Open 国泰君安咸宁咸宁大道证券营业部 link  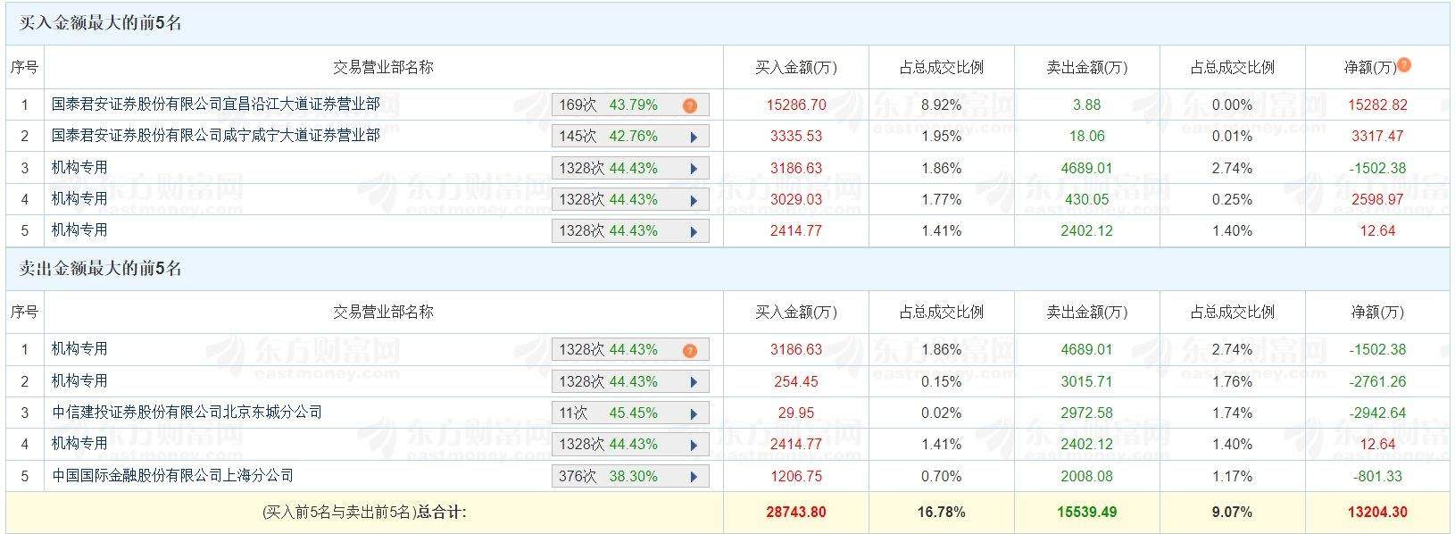[x=215, y=136]
